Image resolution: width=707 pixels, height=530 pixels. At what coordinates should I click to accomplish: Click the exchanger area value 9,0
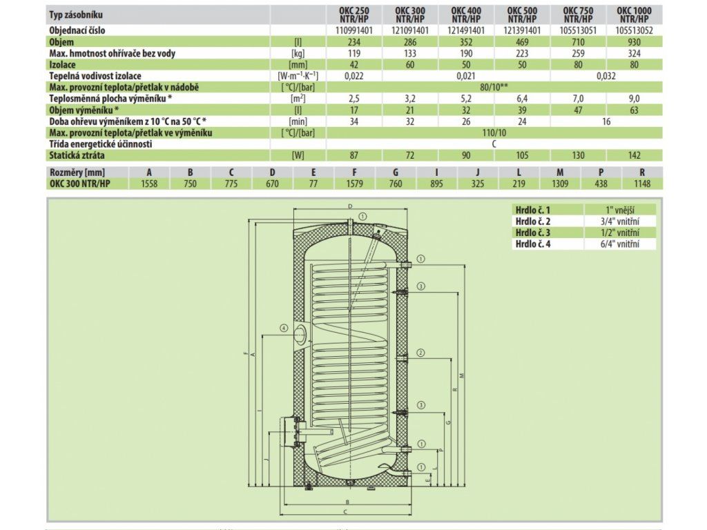[634, 99]
